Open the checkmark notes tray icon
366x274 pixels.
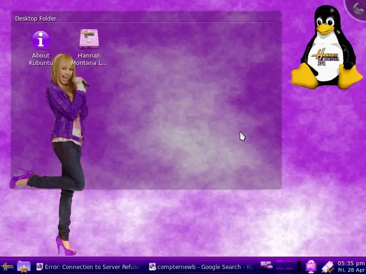point(328,267)
